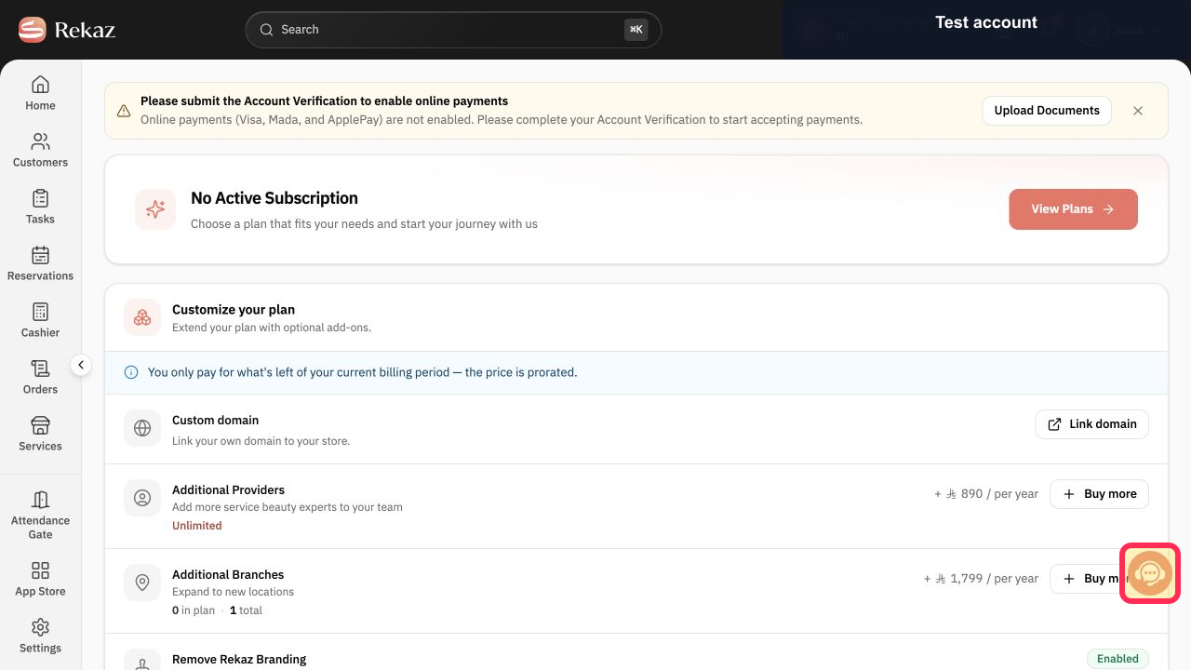
Task: Click the Custom domain globe icon
Action: point(142,428)
